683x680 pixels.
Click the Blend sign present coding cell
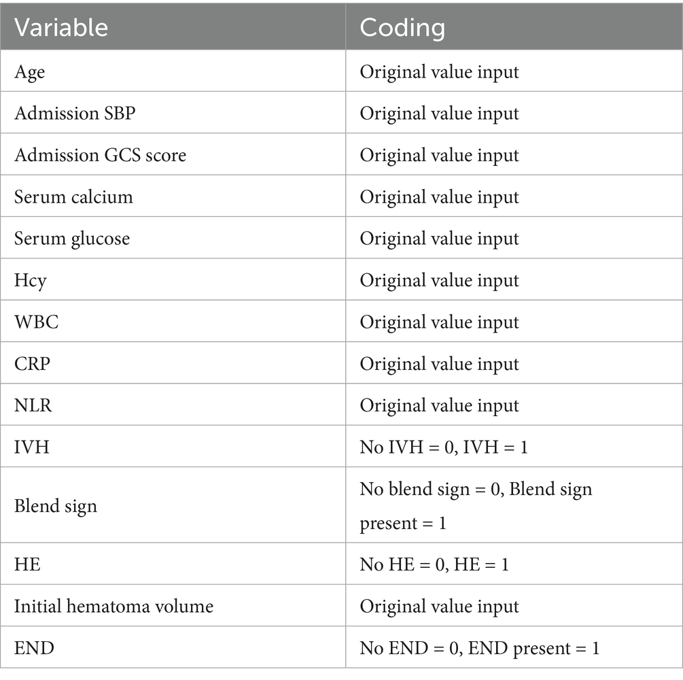click(476, 506)
